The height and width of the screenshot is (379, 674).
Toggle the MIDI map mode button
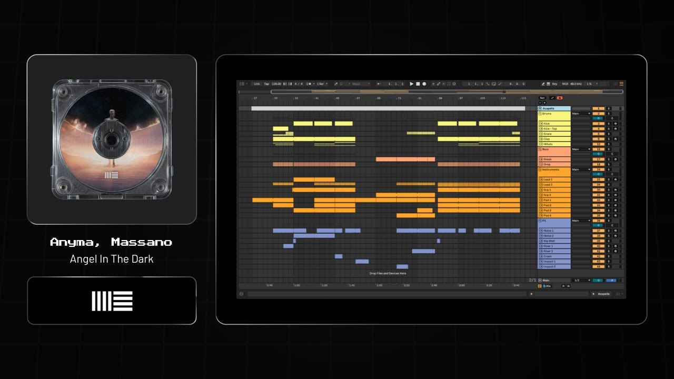pyautogui.click(x=565, y=84)
